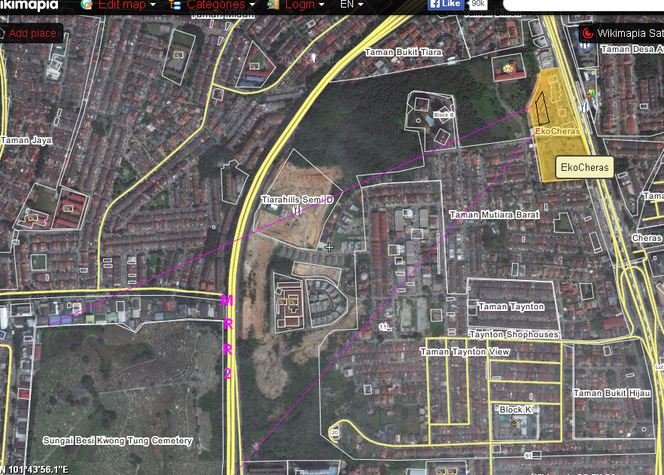Screen dimensions: 664x475
Task: Select the highlighted EkoCheras orange area
Action: click(561, 154)
